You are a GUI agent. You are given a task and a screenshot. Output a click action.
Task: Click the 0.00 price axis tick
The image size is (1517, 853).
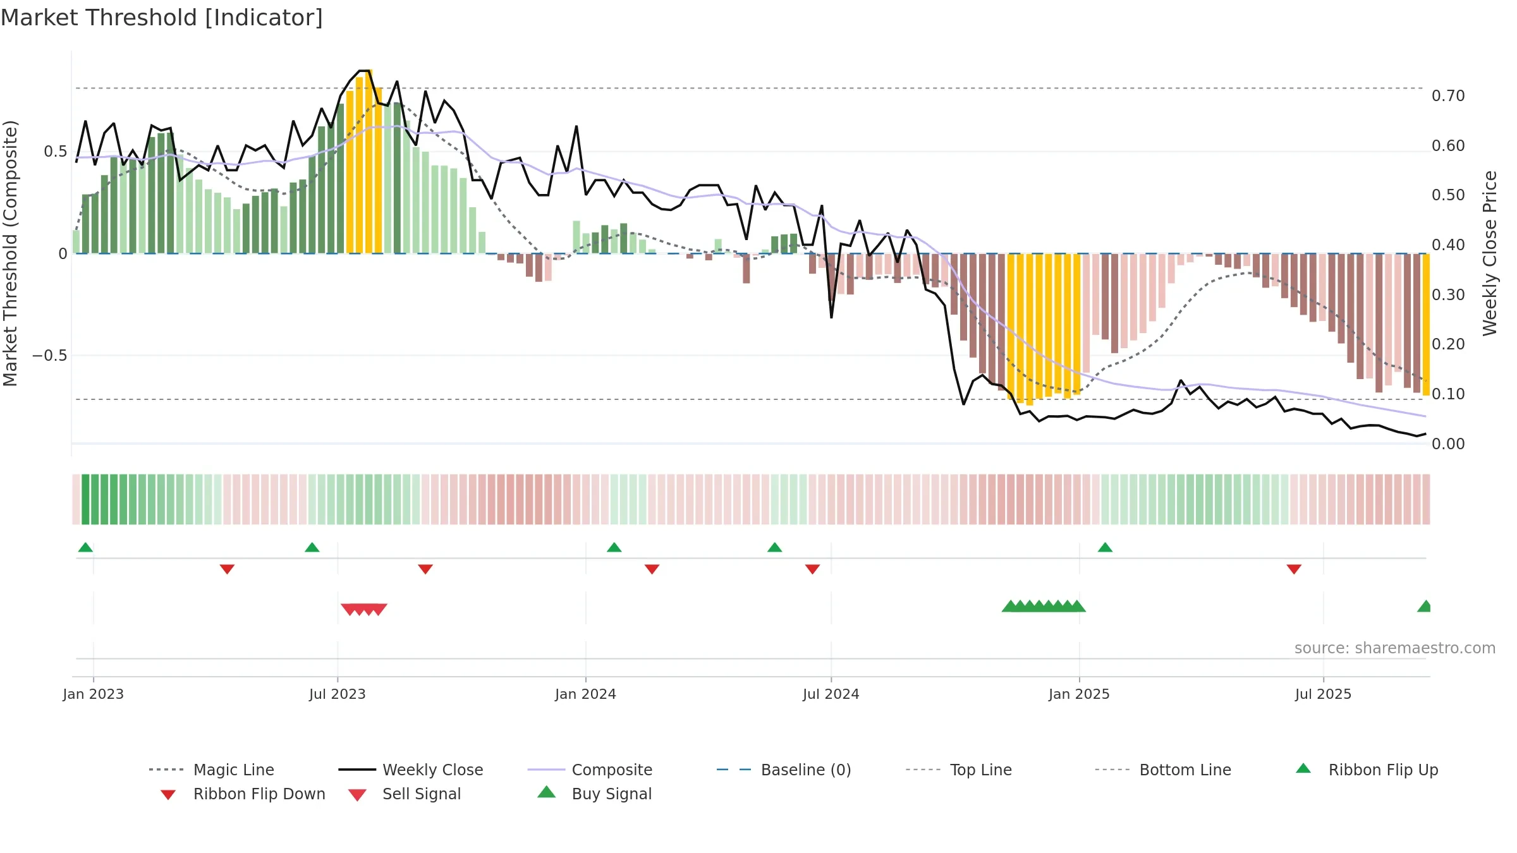(x=1448, y=444)
